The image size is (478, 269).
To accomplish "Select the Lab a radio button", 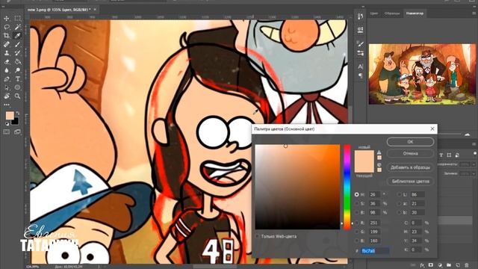I will [400, 203].
